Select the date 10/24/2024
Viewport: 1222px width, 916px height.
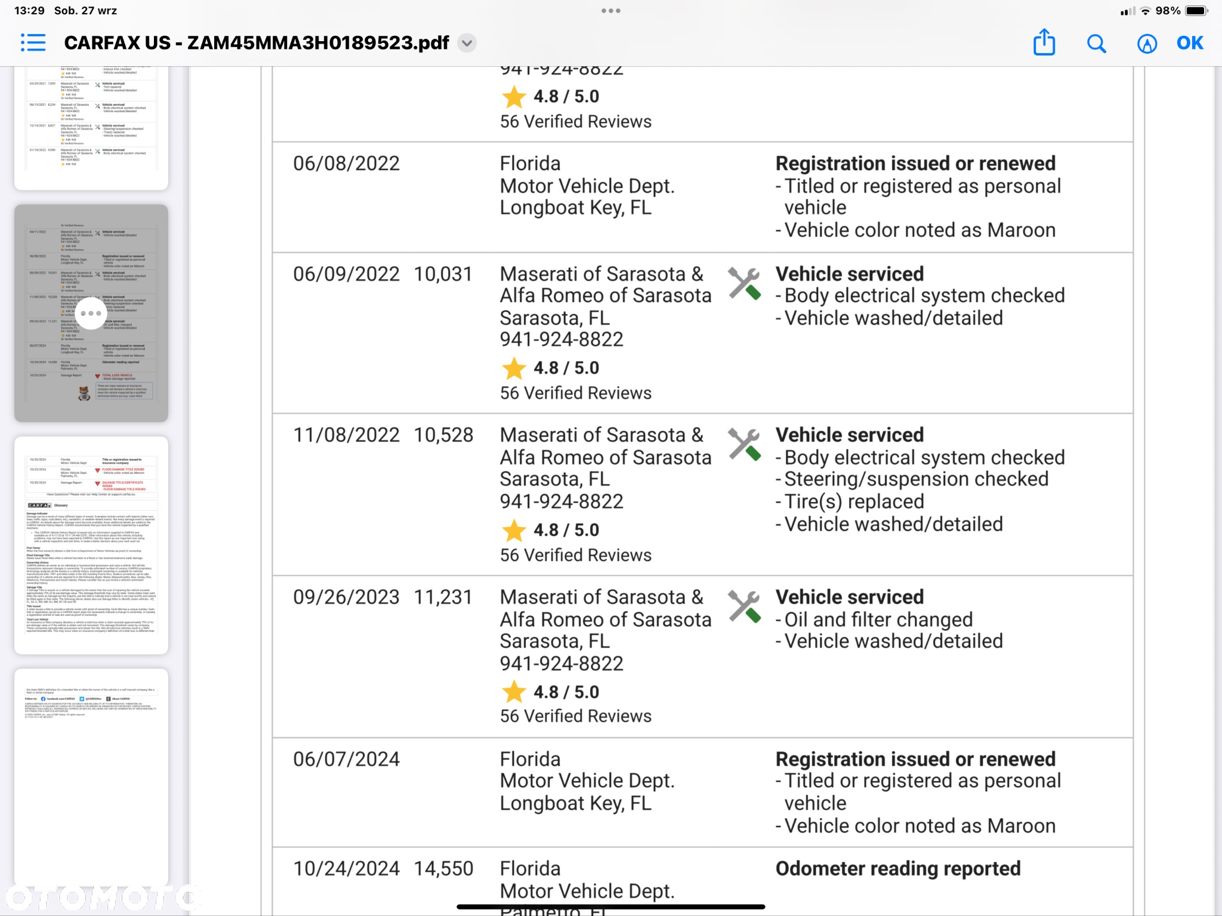click(x=346, y=869)
